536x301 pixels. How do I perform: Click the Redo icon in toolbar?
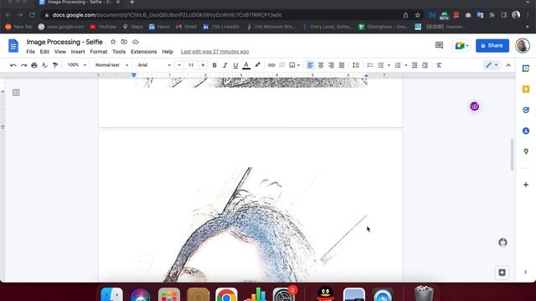pos(23,65)
